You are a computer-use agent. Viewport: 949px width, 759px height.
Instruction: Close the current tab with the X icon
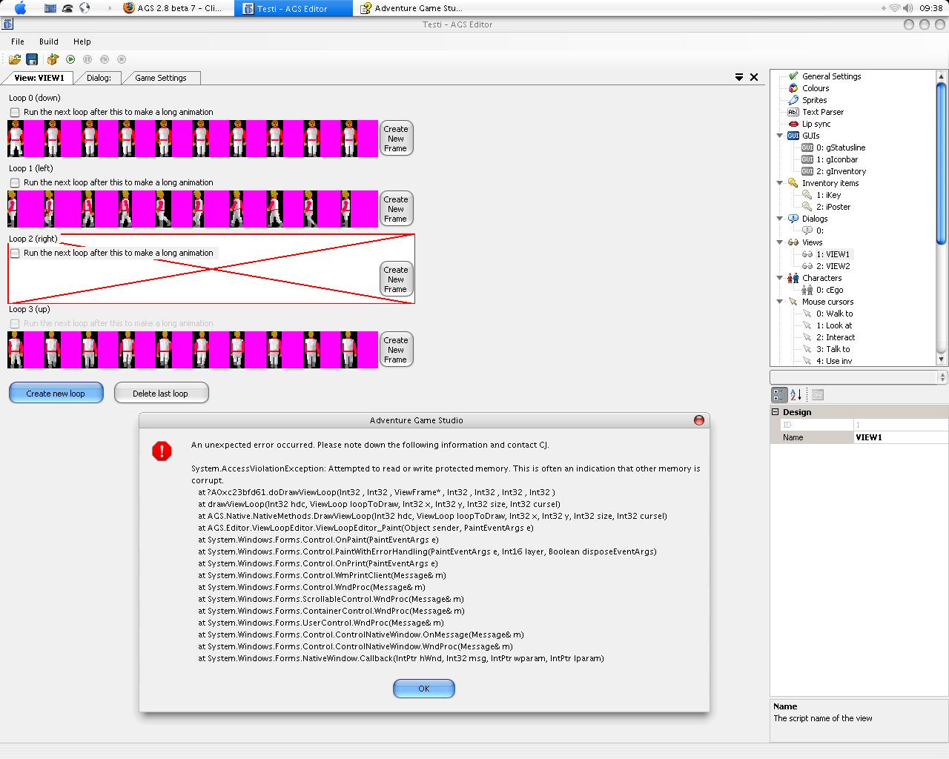point(754,77)
